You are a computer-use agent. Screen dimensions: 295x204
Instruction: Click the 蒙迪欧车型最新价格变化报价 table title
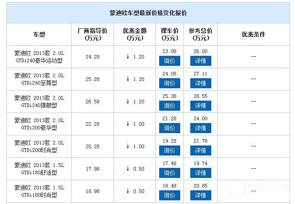(148, 13)
